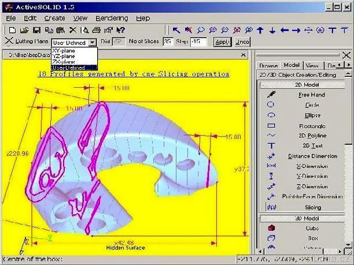Collapse the 3D Model section header
The width and height of the screenshot is (354, 265).
coord(303,218)
